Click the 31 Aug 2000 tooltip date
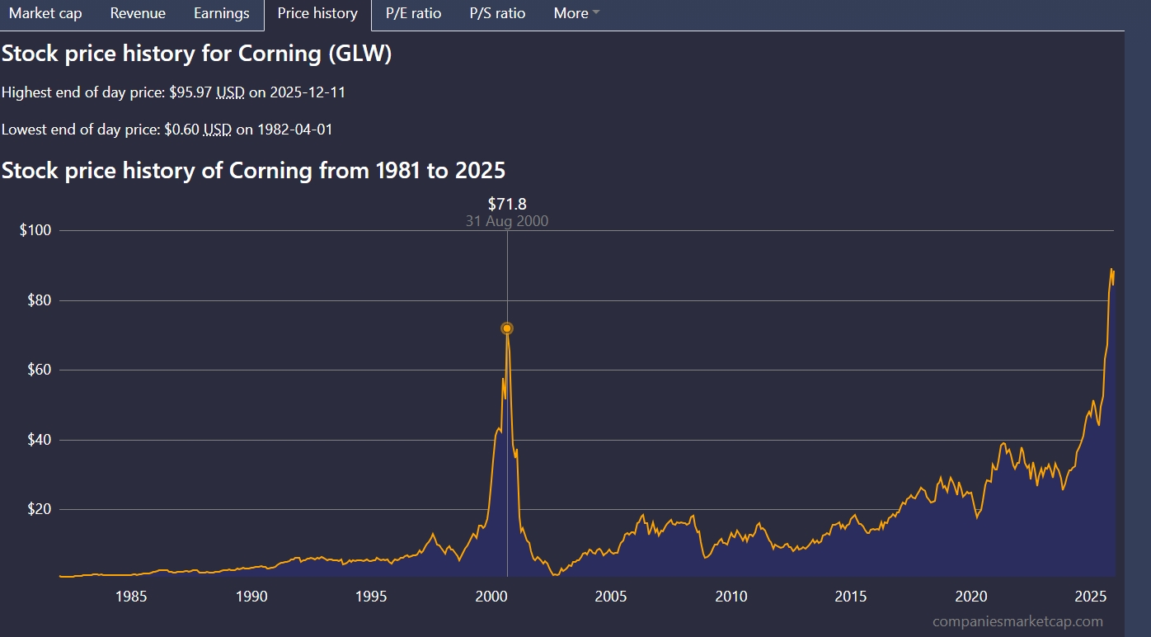The width and height of the screenshot is (1151, 637). click(507, 221)
